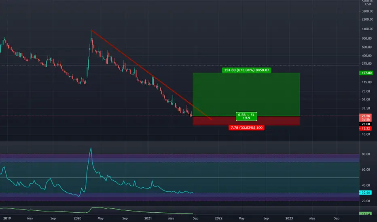Image resolution: width=377 pixels, height=222 pixels.
Task: Click the 2021 label on the time axis
Action: pos(148,218)
